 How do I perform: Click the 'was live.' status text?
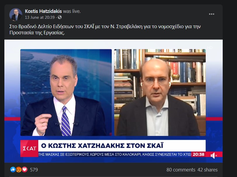[72, 11]
